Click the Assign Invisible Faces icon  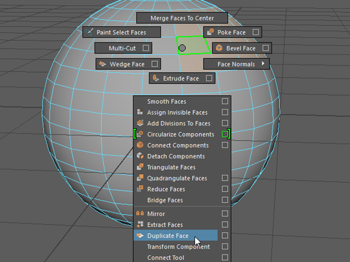(x=140, y=112)
